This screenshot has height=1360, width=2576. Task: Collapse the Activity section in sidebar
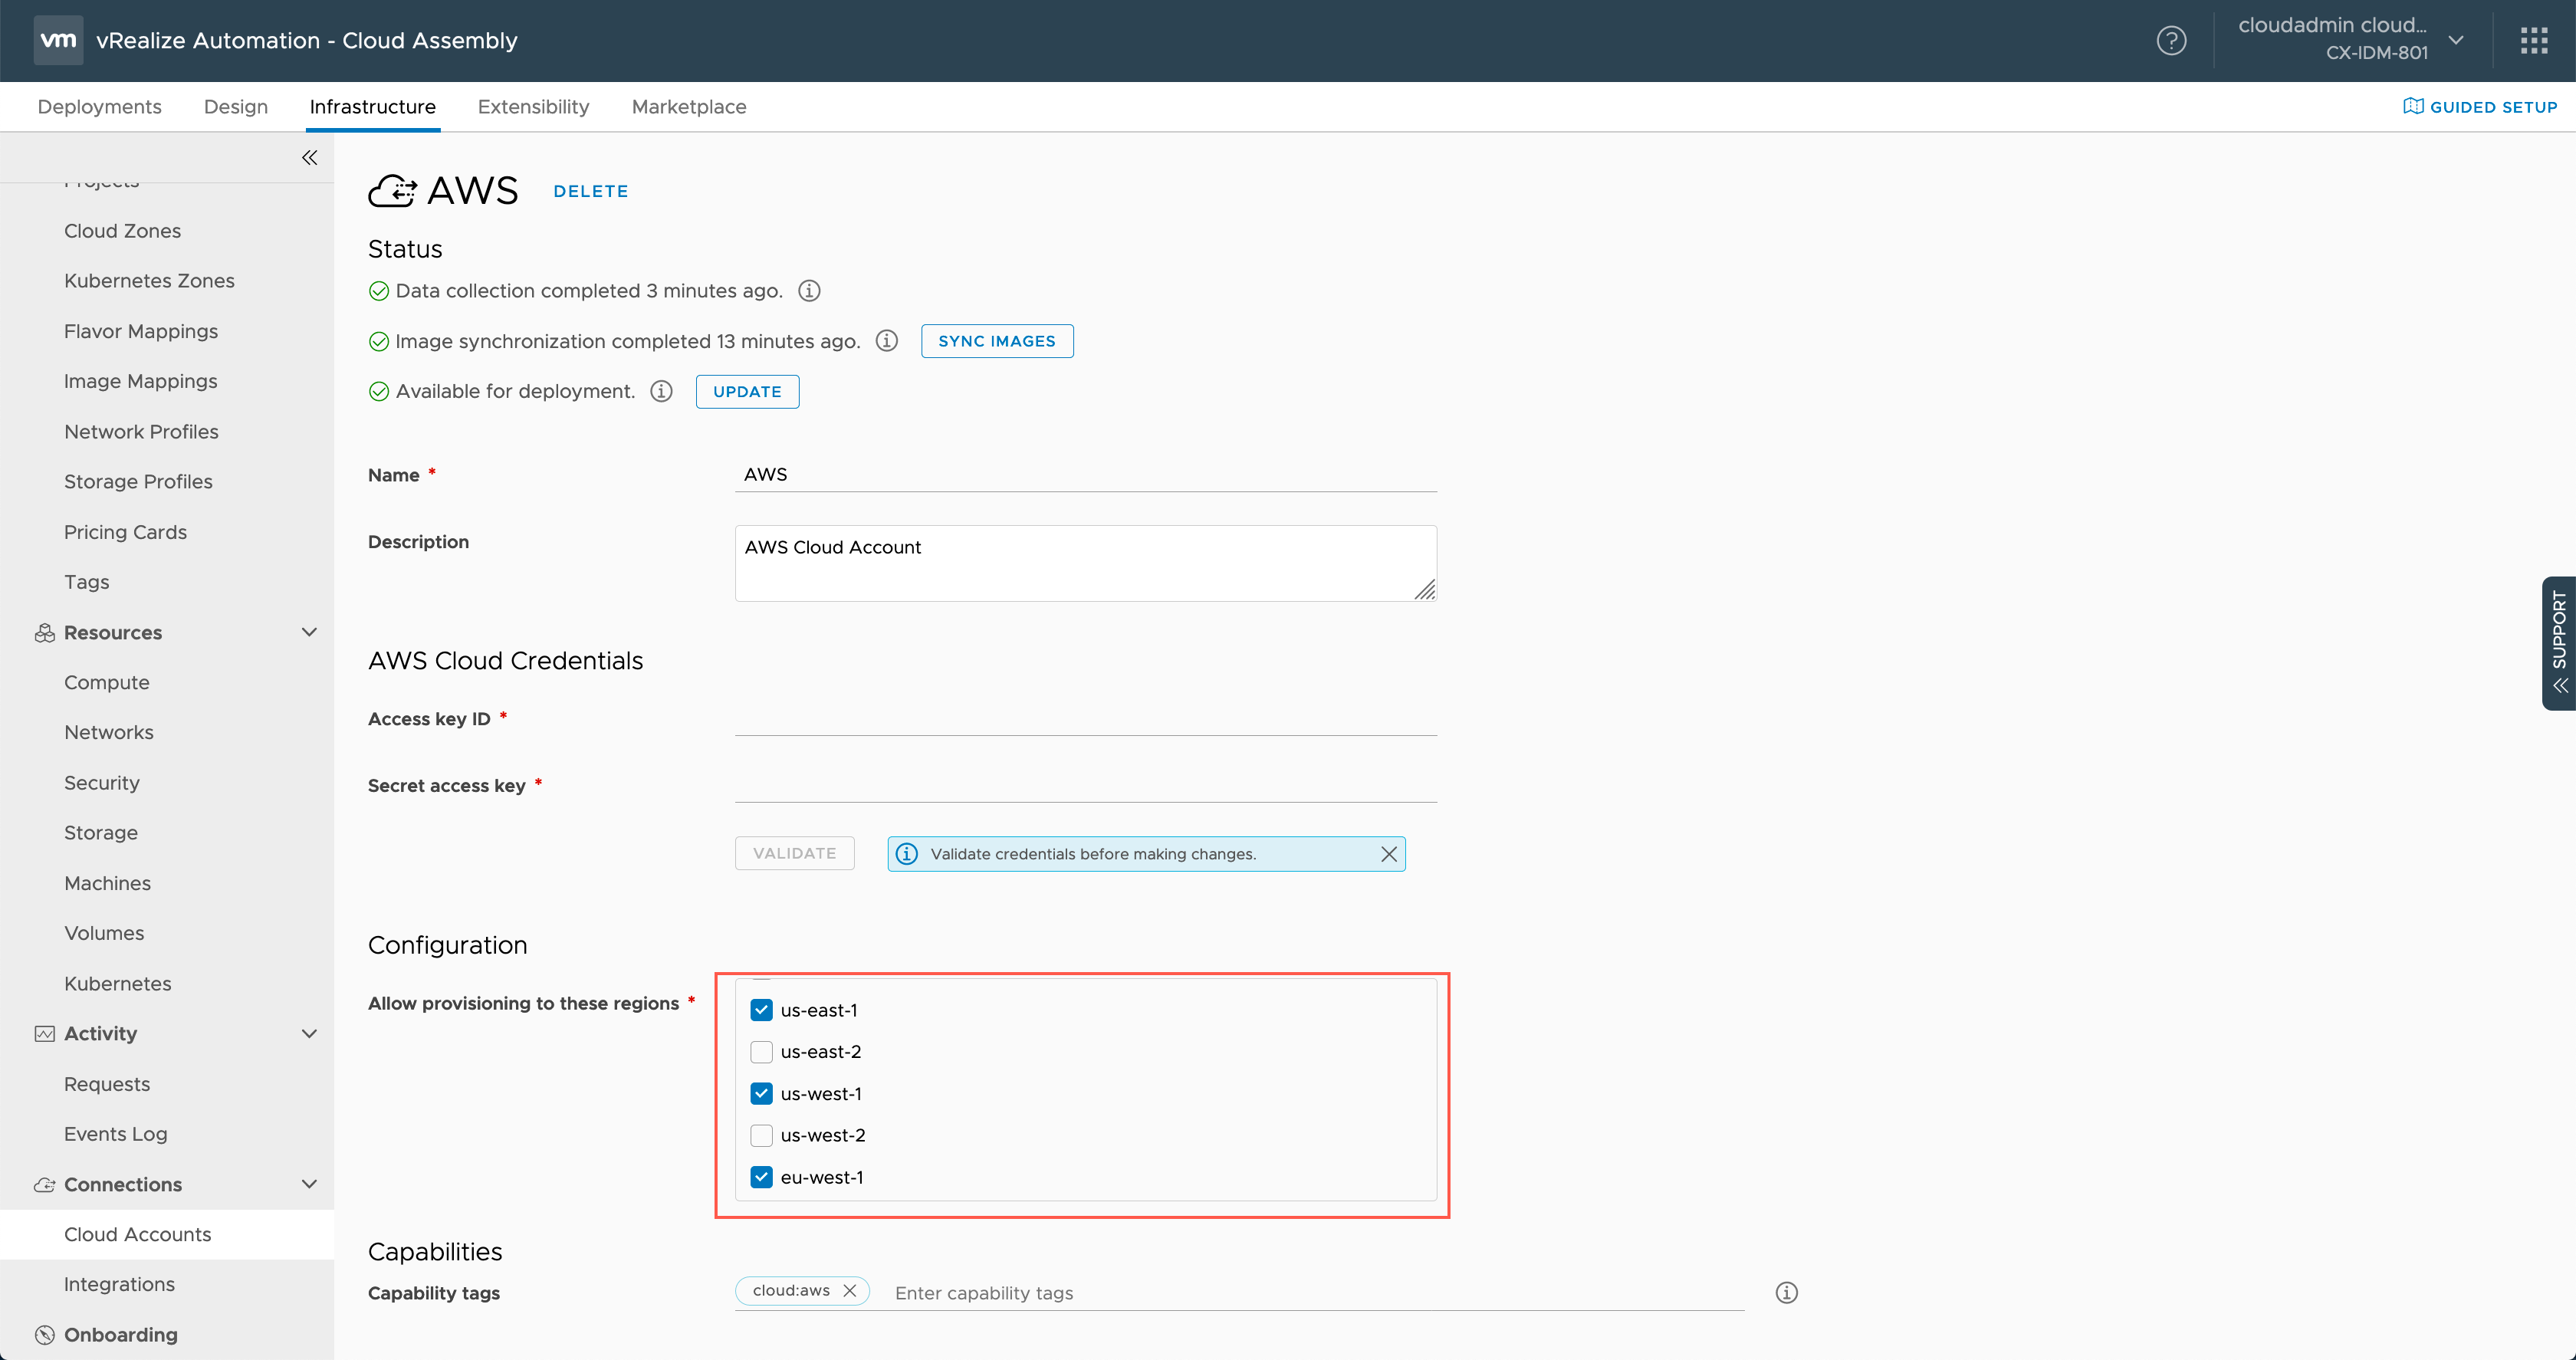click(x=309, y=1033)
